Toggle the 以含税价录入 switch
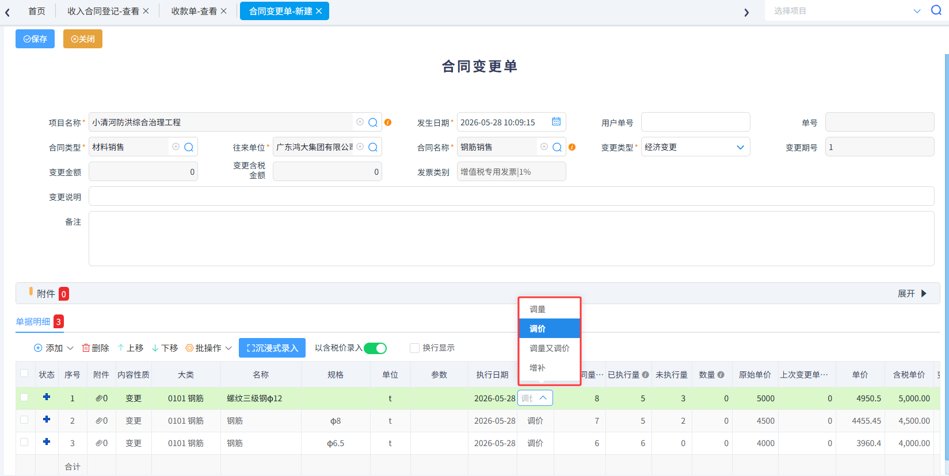 pos(375,348)
